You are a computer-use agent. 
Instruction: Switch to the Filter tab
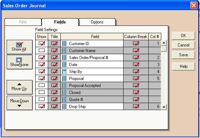pyautogui.click(x=23, y=22)
